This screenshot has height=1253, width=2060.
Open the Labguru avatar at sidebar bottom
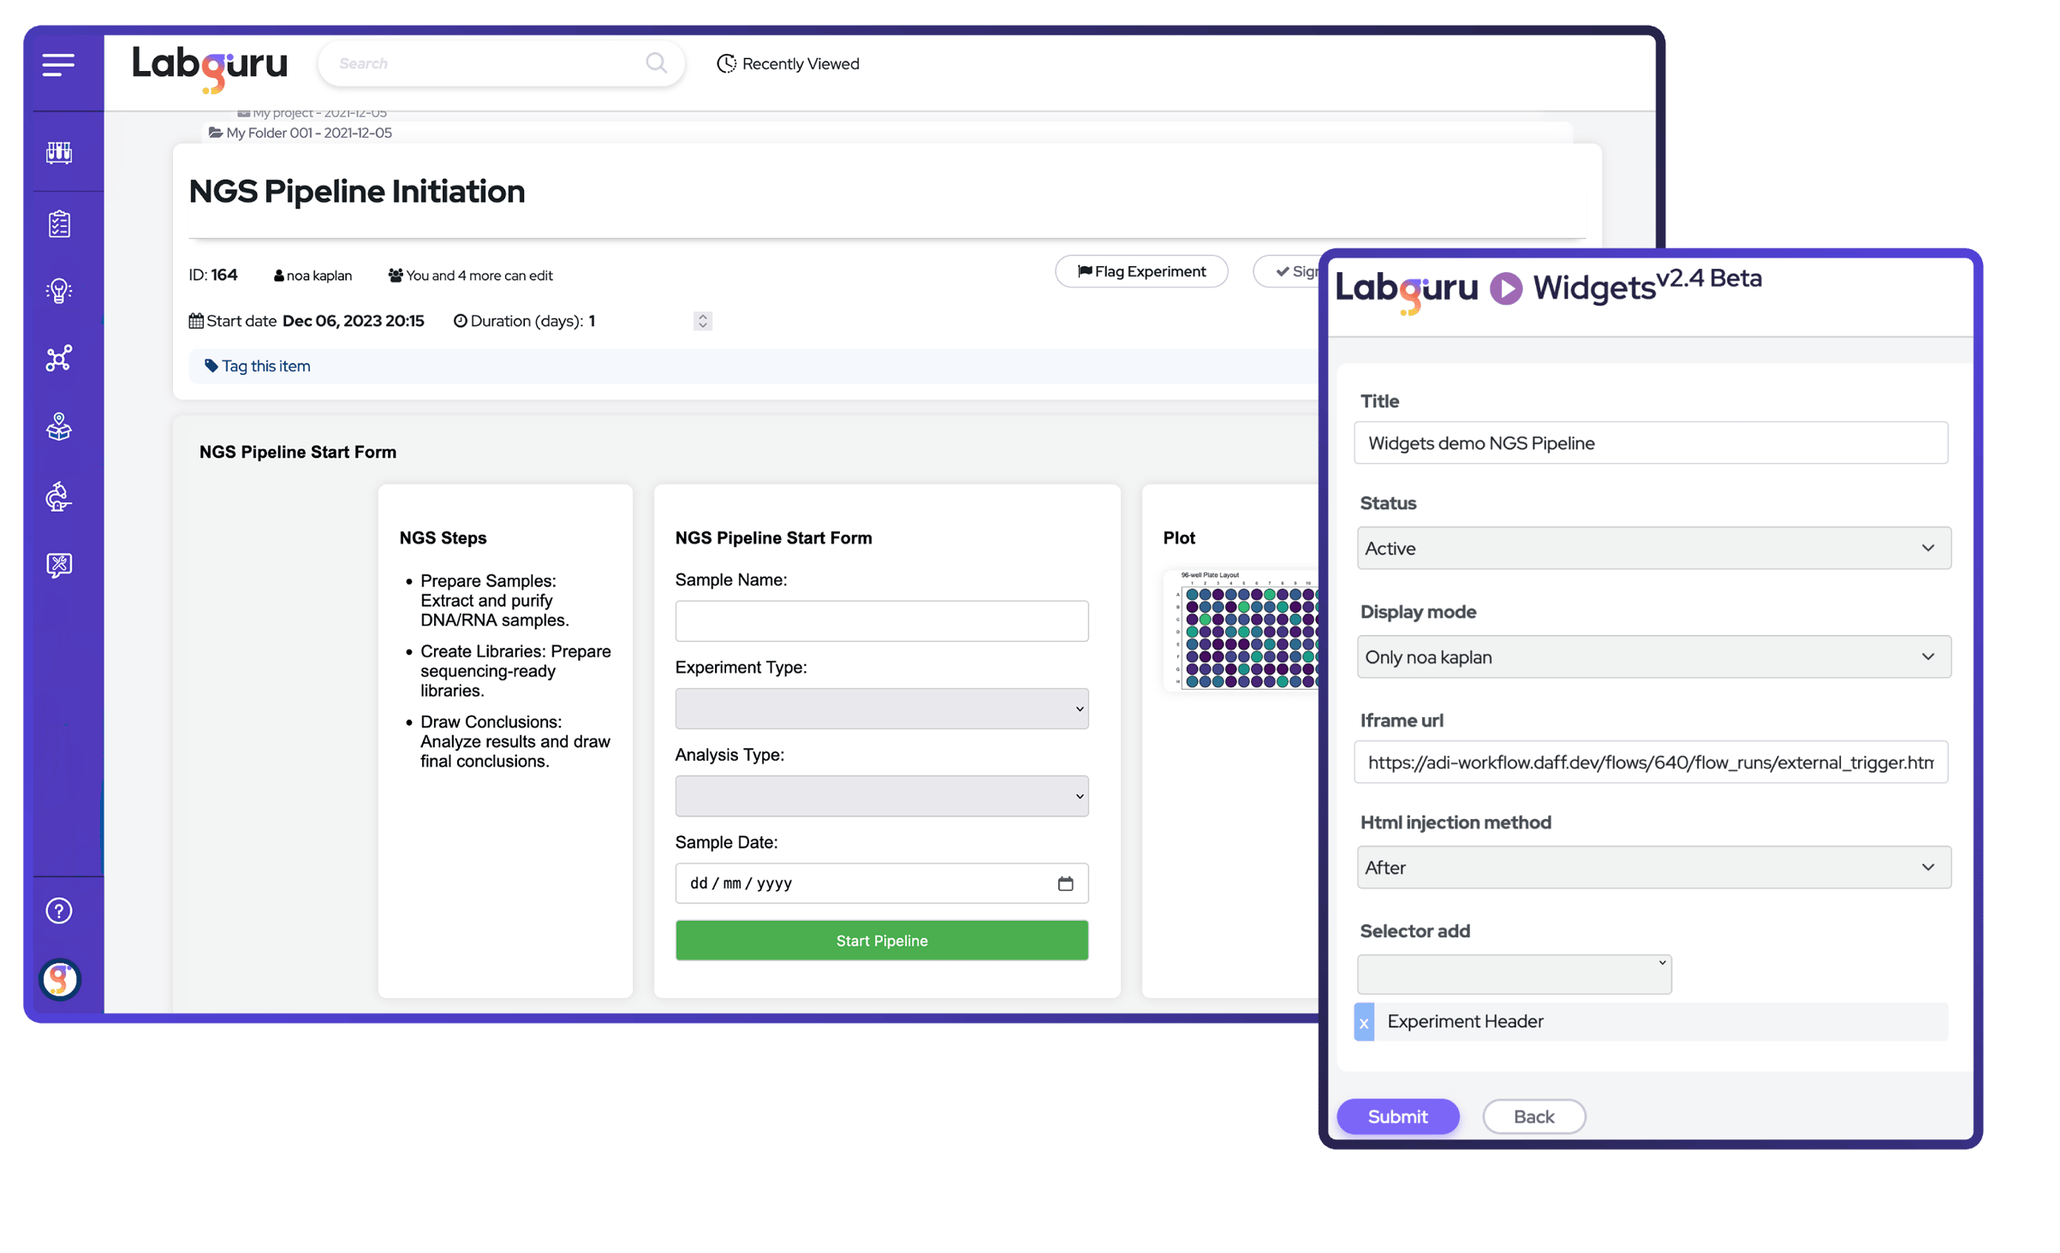57,979
